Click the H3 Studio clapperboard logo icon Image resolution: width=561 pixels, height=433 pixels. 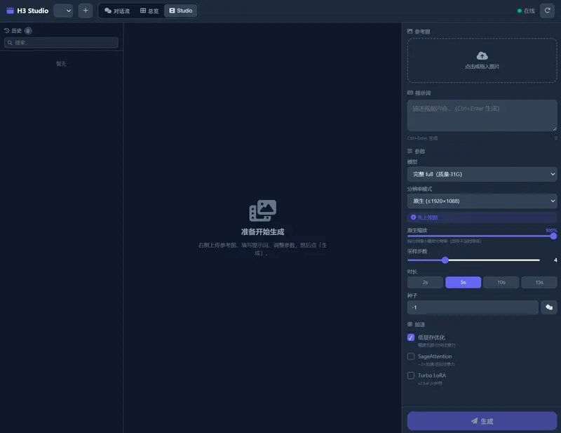coord(10,11)
